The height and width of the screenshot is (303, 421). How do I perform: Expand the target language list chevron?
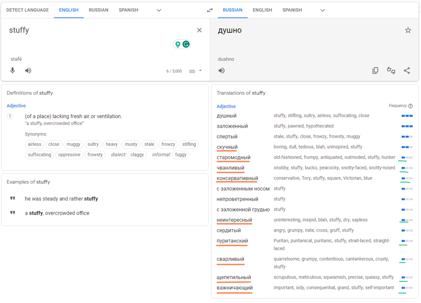click(x=323, y=10)
